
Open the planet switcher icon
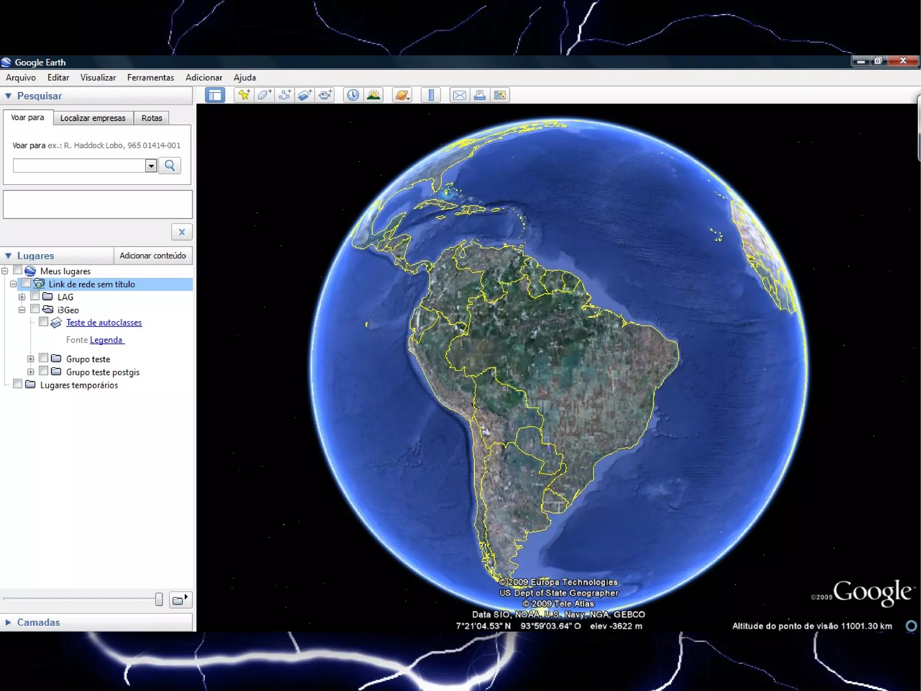402,95
